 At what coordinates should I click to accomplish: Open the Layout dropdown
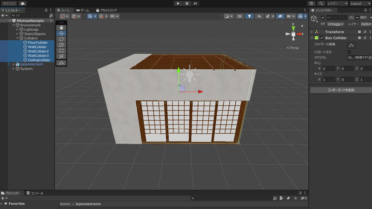pos(361,3)
